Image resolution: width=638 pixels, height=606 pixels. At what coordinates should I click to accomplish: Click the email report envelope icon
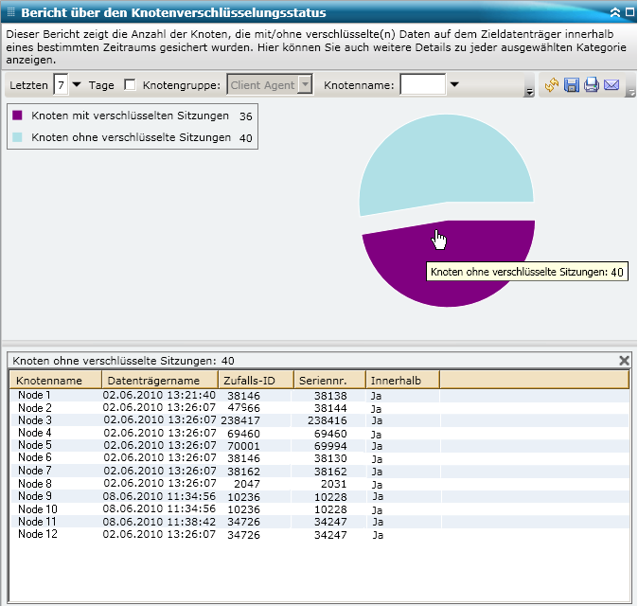pos(611,85)
